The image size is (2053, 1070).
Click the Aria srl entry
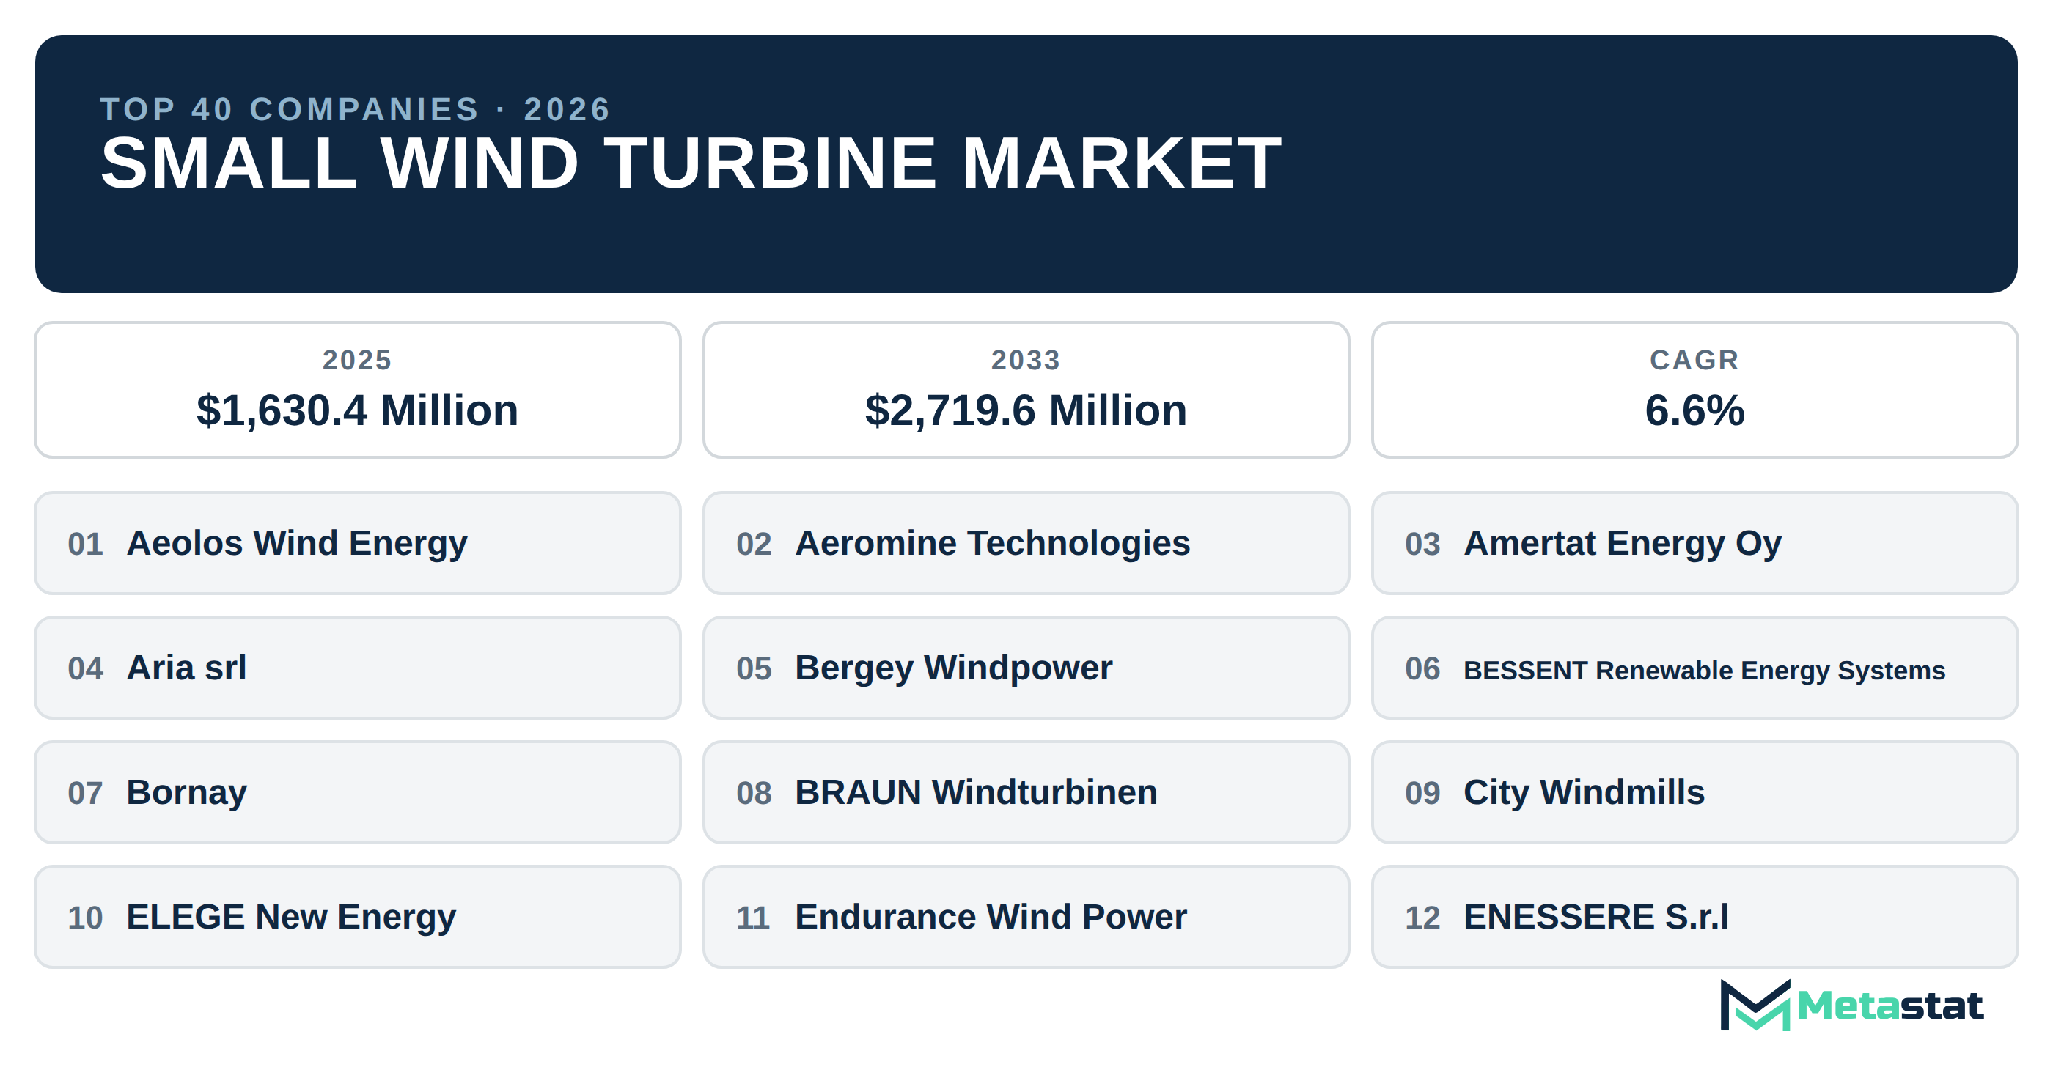click(357, 668)
